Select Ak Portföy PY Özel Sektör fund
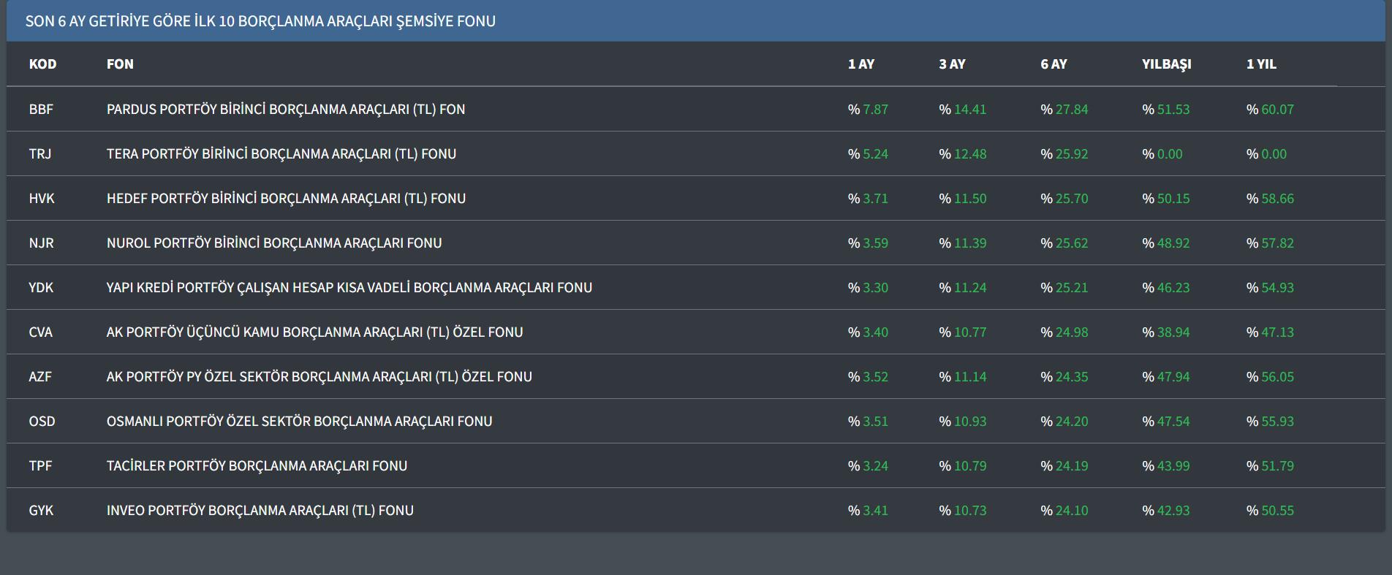The width and height of the screenshot is (1392, 575). coord(319,377)
